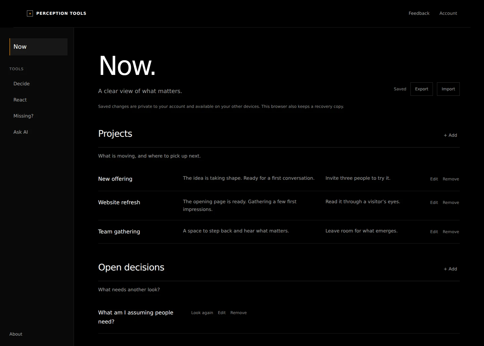This screenshot has width=484, height=346.
Task: Select Now in the sidebar
Action: 38,47
